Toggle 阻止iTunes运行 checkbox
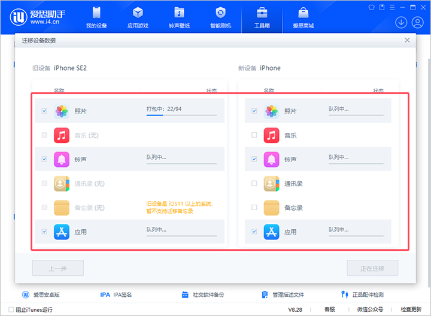This screenshot has width=431, height=316. coord(11,309)
